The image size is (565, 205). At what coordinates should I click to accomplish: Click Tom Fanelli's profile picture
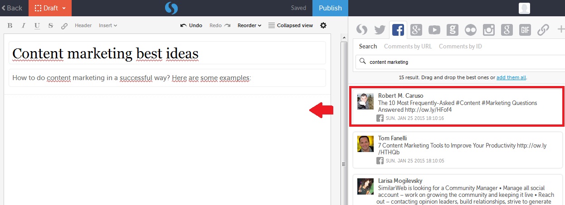(x=365, y=144)
